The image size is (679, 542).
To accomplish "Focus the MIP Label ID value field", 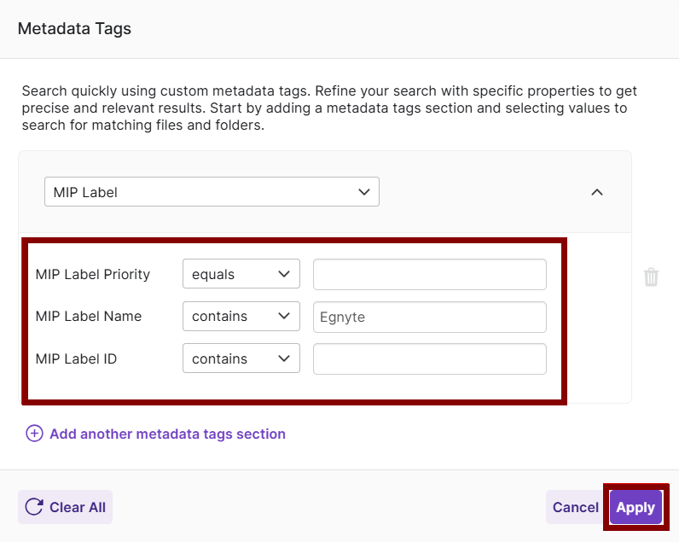I will pos(429,358).
